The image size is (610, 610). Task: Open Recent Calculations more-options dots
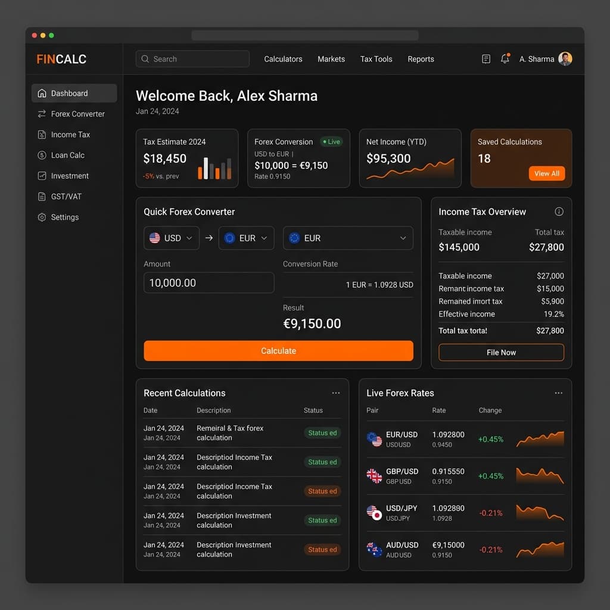336,393
